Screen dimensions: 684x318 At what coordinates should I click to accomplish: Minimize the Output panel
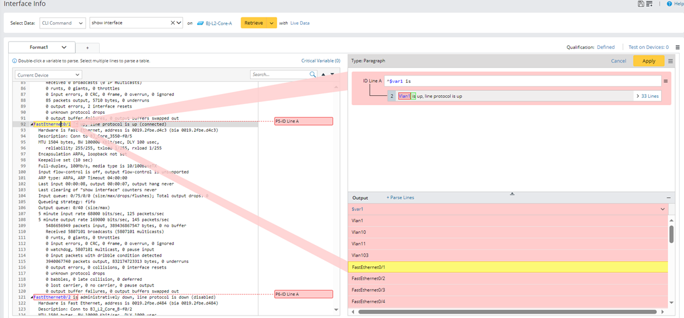(668, 198)
